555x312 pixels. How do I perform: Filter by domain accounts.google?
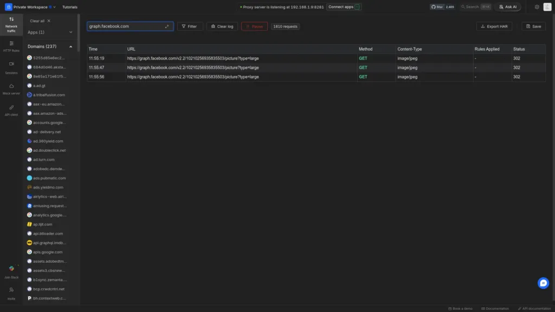(x=50, y=123)
